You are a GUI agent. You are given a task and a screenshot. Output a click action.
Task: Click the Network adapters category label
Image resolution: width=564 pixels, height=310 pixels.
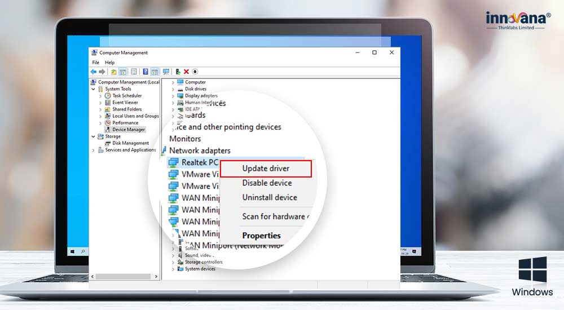tap(200, 150)
